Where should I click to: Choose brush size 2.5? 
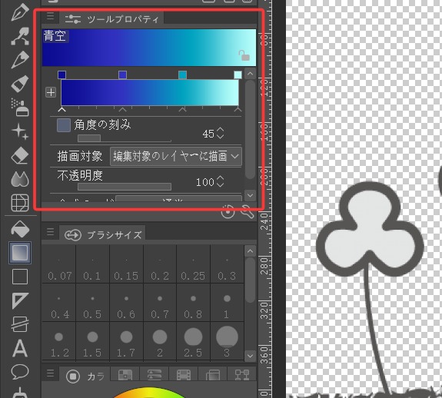[193, 341]
